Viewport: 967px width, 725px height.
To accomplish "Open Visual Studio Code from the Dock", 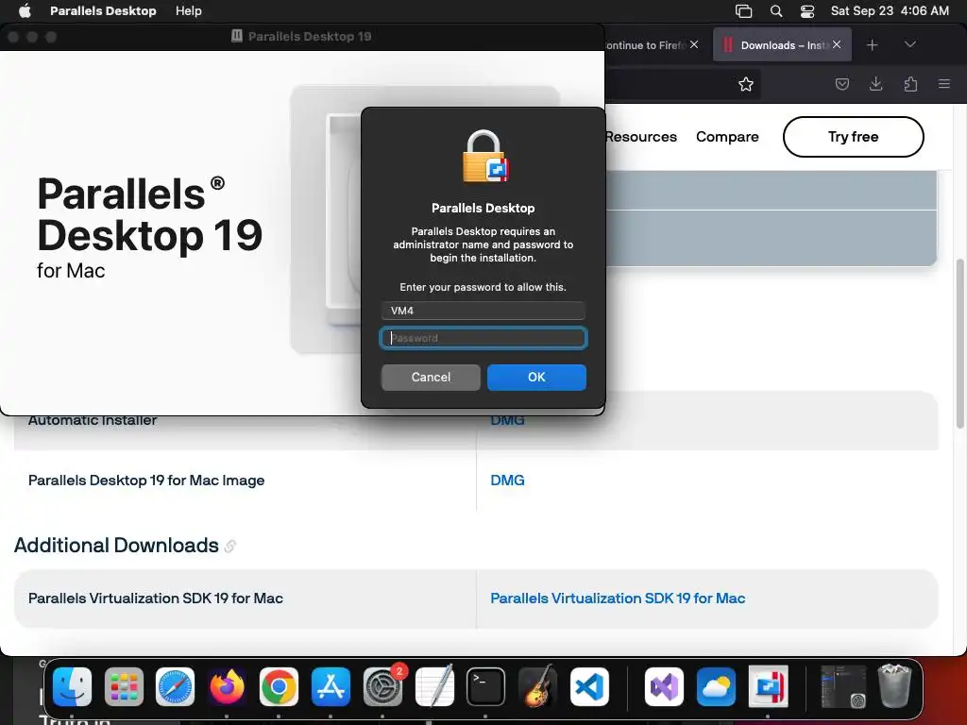I will click(589, 687).
